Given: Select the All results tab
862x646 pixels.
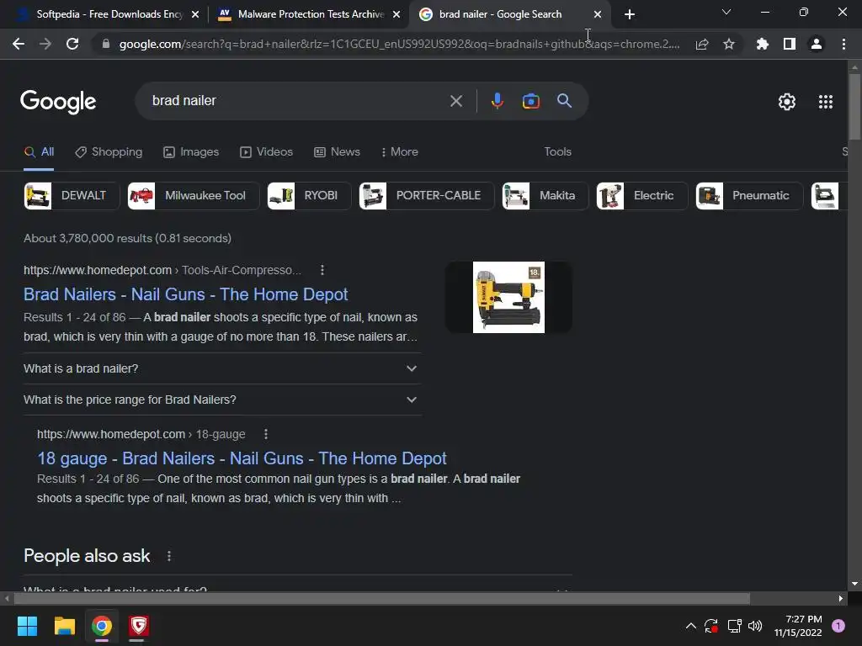Looking at the screenshot, I should tap(39, 151).
